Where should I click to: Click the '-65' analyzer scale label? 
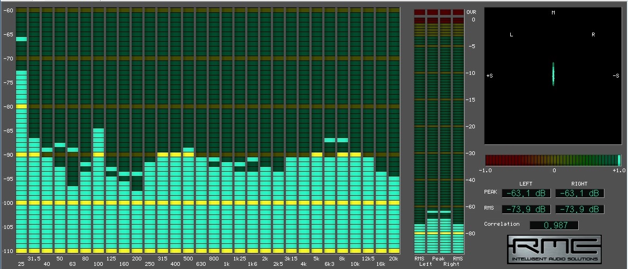point(9,34)
